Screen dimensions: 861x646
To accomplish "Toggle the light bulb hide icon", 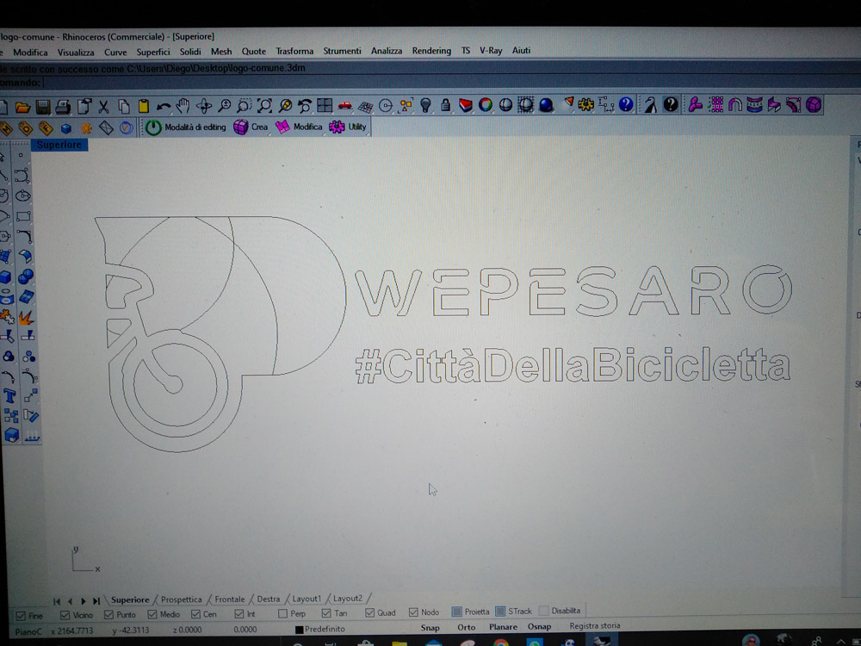I will pos(425,105).
